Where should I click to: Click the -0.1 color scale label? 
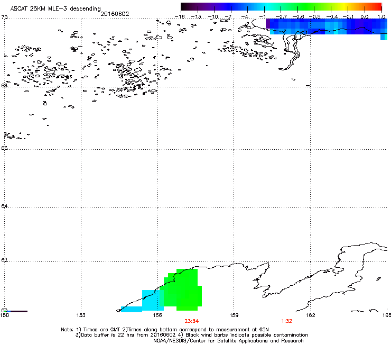click(x=348, y=17)
